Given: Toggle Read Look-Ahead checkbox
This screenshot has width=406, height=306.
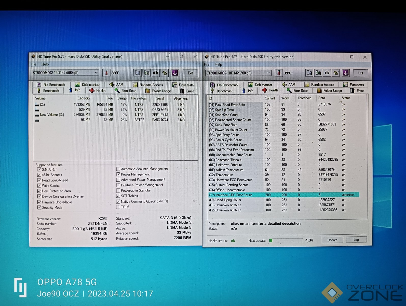Looking at the screenshot, I should tap(39, 180).
